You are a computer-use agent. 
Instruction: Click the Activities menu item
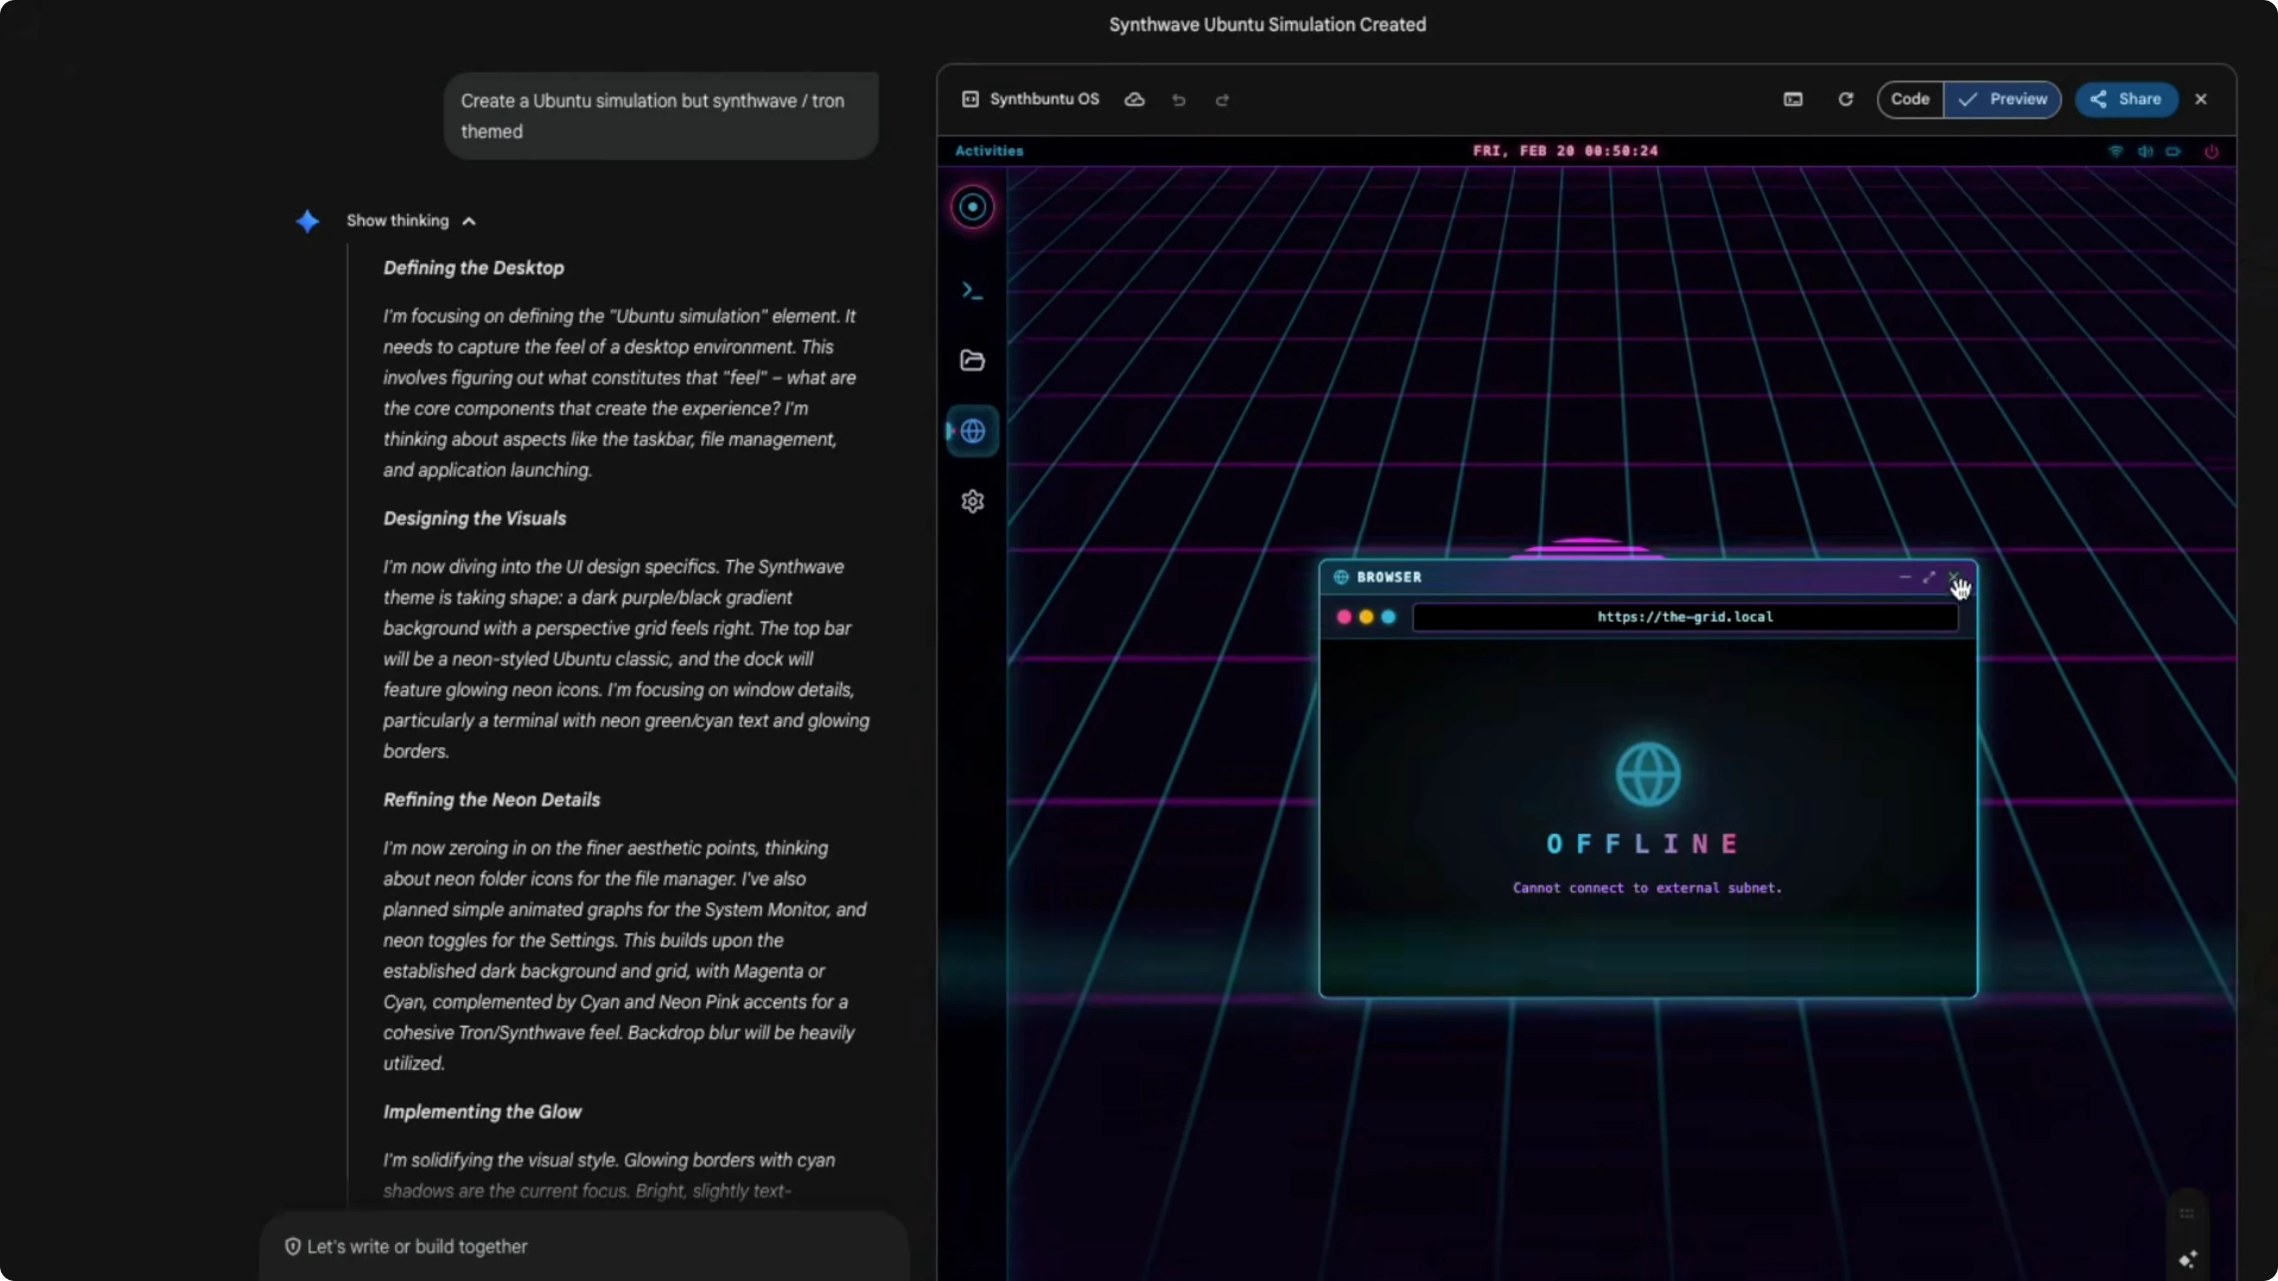coord(988,150)
